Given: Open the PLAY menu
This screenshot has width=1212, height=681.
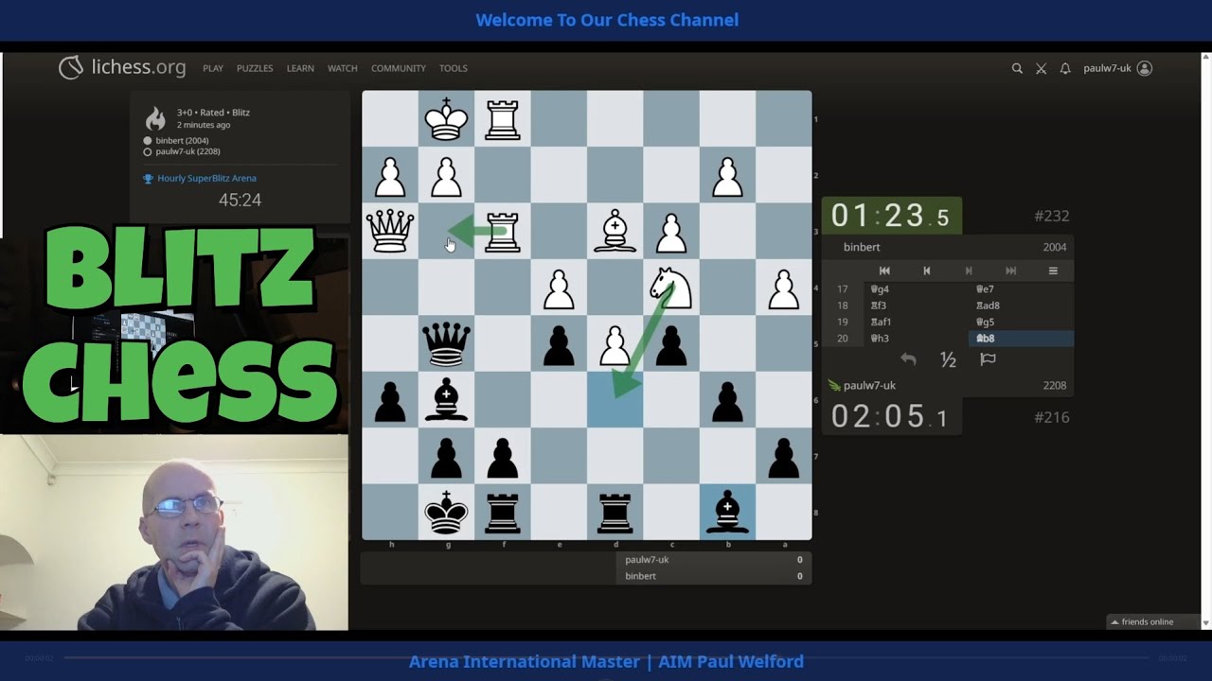Looking at the screenshot, I should tap(213, 68).
